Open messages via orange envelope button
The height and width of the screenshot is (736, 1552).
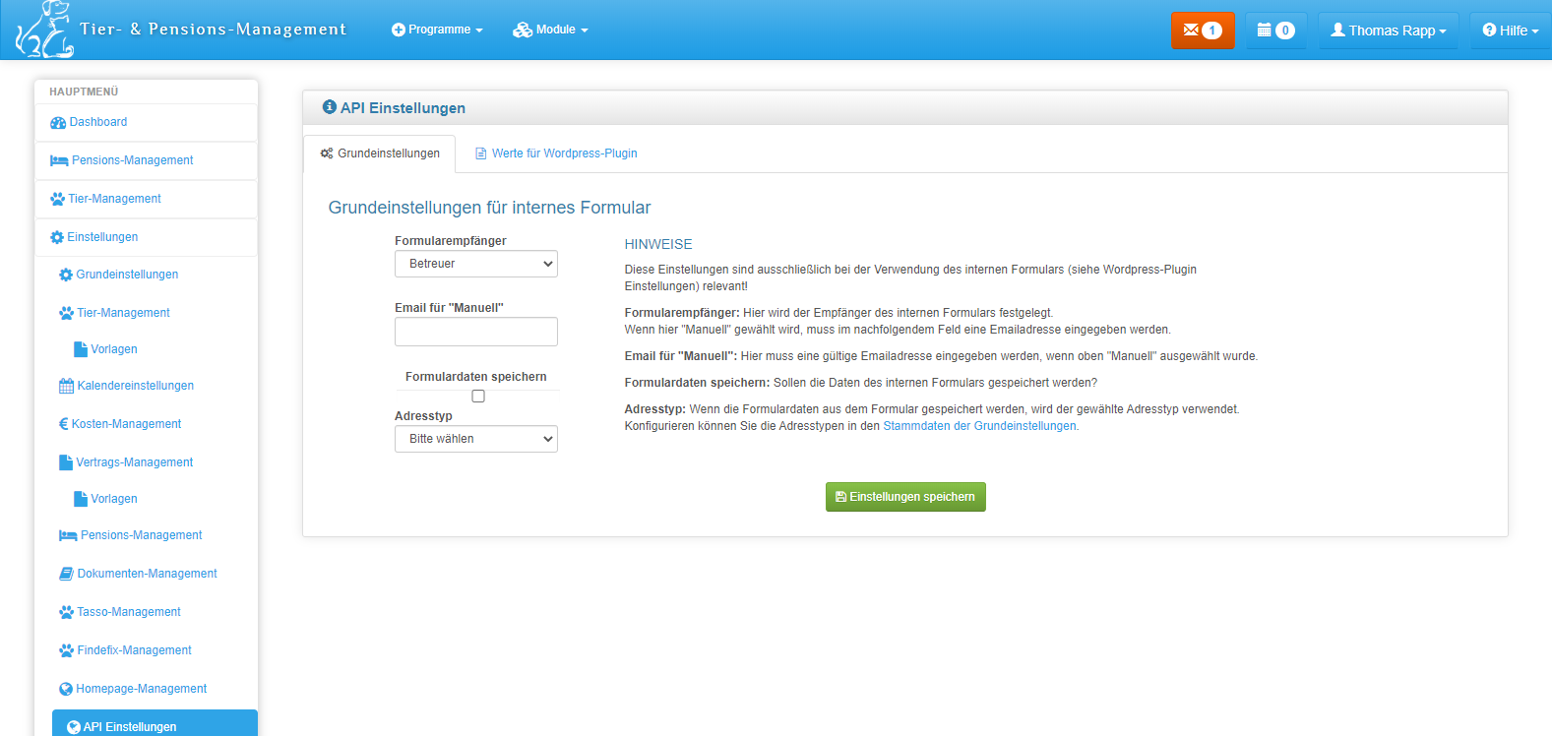1203,31
